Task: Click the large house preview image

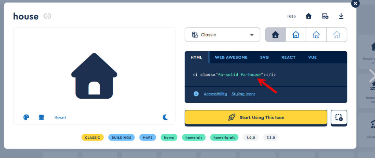Action: pos(94,76)
